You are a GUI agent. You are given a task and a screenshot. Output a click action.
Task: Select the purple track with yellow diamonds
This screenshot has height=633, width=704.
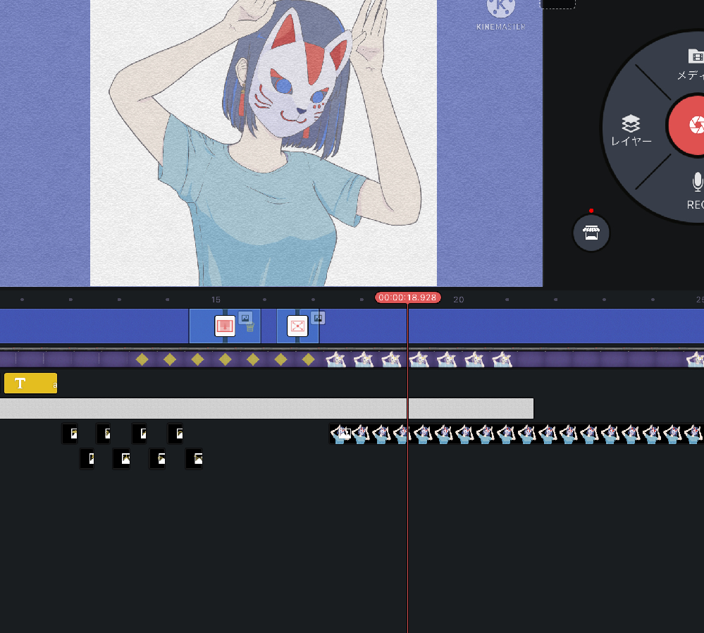click(352, 359)
